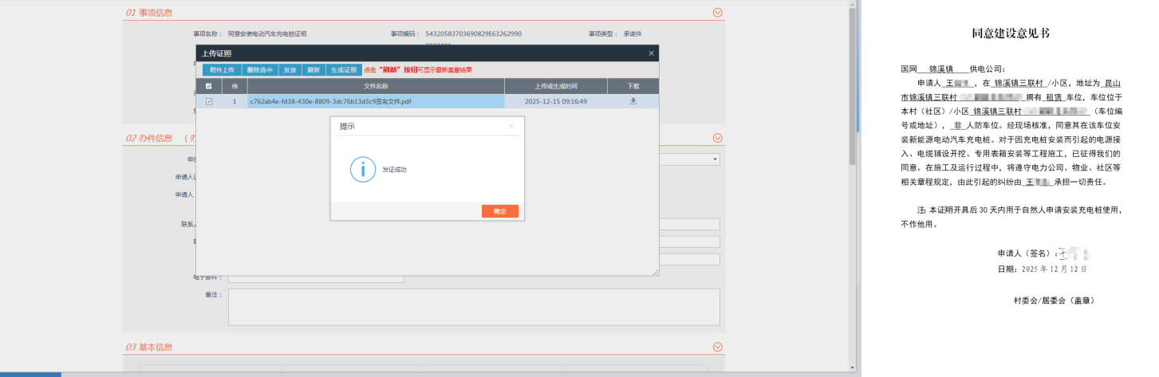
Task: Open the dropdown in the 办件信息 form
Action: 716,159
